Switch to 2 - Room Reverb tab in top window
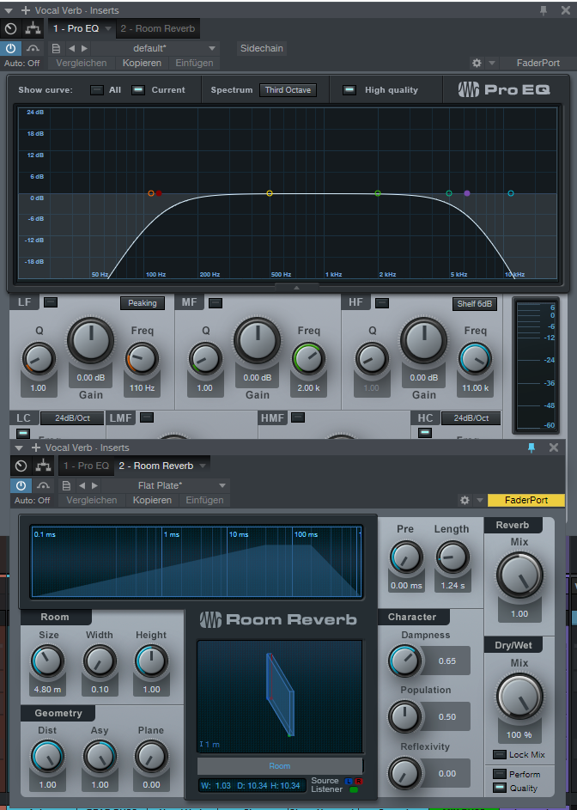Screen dimensions: 577x810 [158, 28]
